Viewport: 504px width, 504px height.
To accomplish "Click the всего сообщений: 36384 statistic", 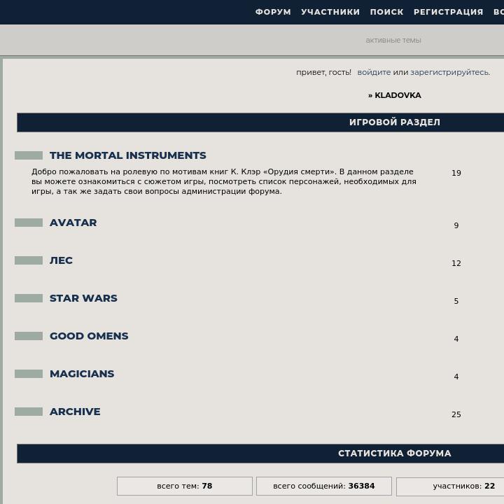I will coord(324,486).
